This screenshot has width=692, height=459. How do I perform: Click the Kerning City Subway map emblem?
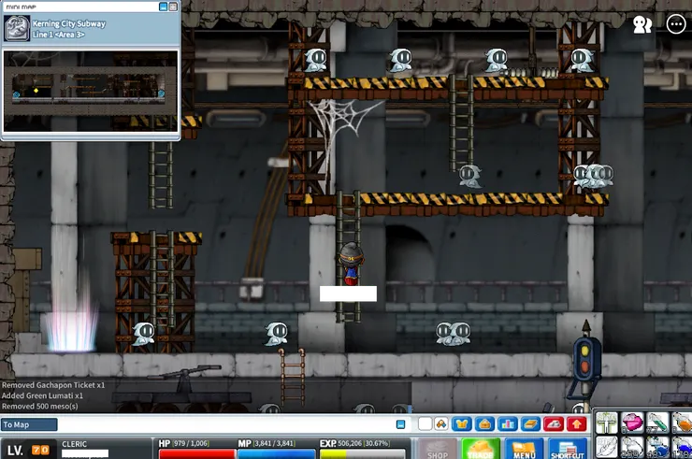tap(17, 28)
